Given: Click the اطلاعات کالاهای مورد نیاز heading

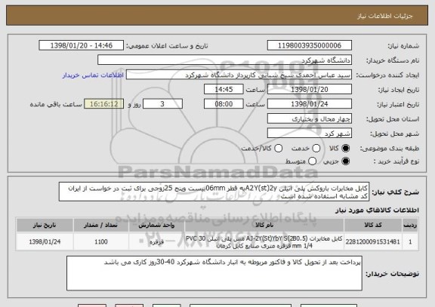Looking at the screenshot, I should pyautogui.click(x=377, y=210).
